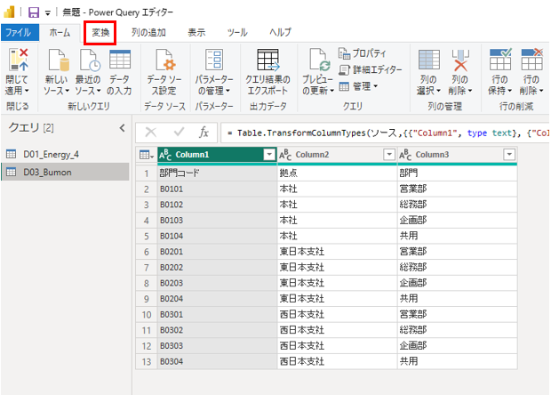Select the 拠点 cell in row 1
551x395 pixels.
point(338,173)
